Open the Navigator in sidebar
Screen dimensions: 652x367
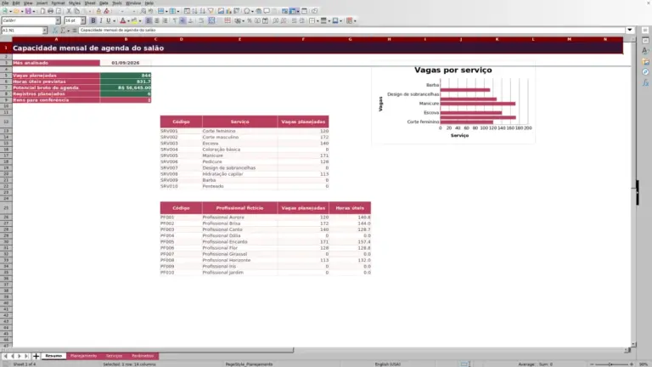tap(645, 72)
